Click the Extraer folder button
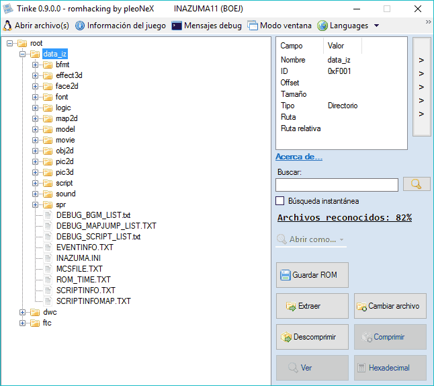Image resolution: width=434 pixels, height=386 pixels. tap(312, 306)
